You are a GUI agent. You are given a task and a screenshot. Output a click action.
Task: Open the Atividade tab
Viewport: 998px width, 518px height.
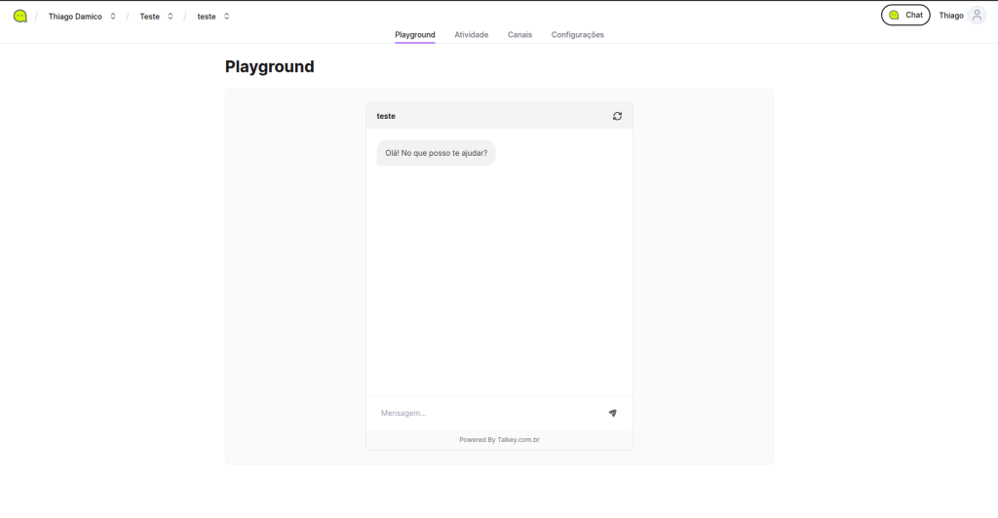pos(472,35)
